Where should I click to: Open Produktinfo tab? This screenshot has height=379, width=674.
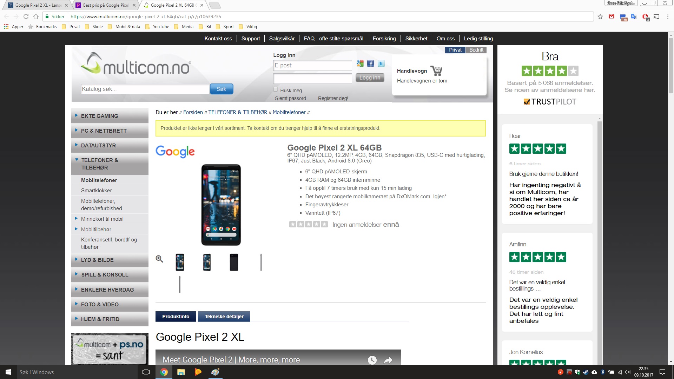[x=176, y=317]
